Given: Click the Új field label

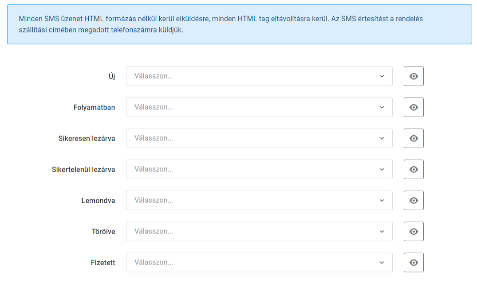Looking at the screenshot, I should [111, 76].
